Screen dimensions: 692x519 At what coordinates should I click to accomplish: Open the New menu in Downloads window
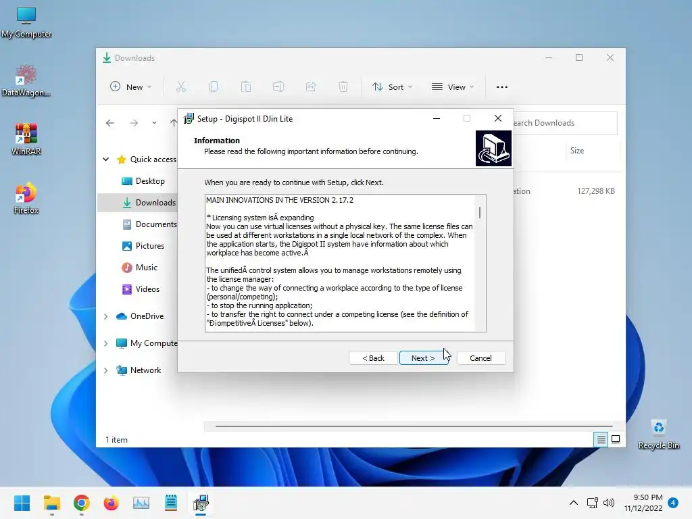[130, 87]
